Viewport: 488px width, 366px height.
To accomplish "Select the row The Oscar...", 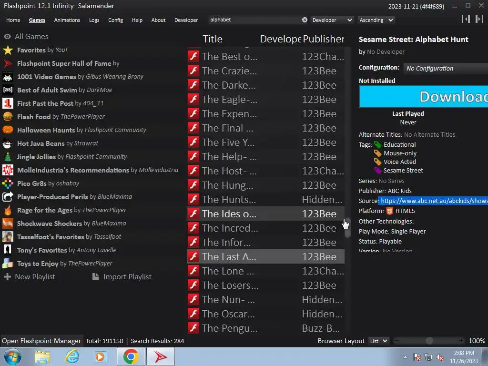I will (265, 314).
